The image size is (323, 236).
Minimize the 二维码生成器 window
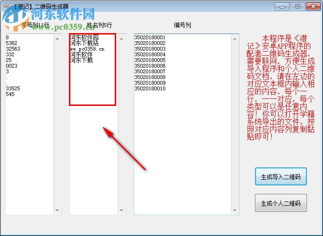click(x=282, y=7)
